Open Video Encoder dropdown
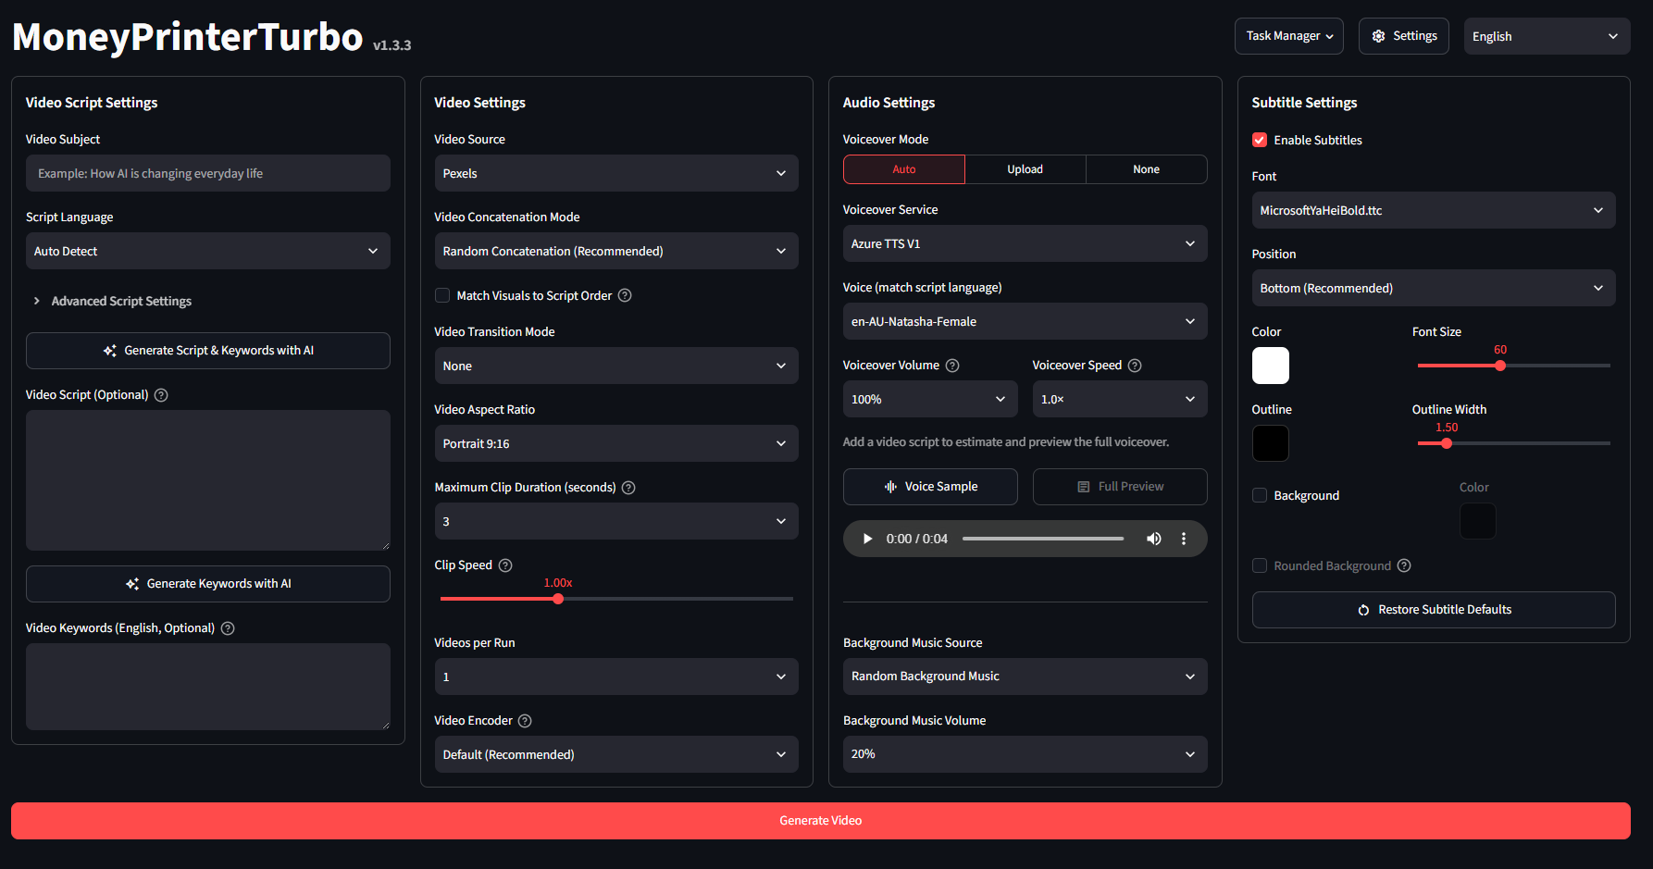 tap(616, 754)
